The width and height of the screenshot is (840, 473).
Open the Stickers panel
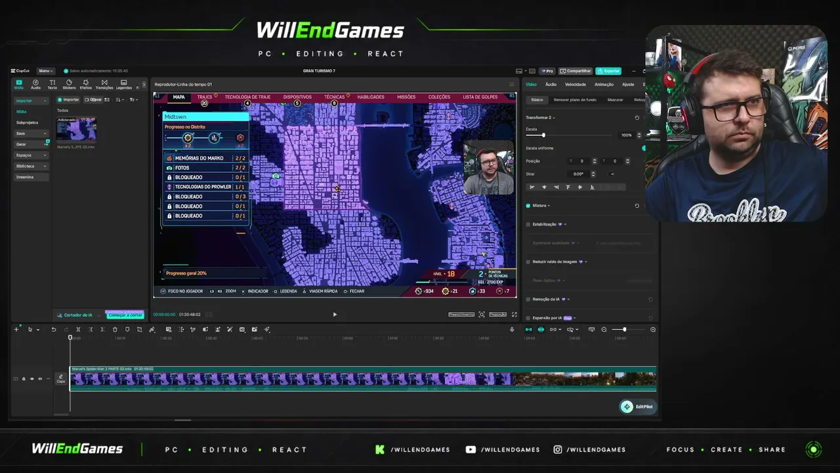[x=69, y=84]
